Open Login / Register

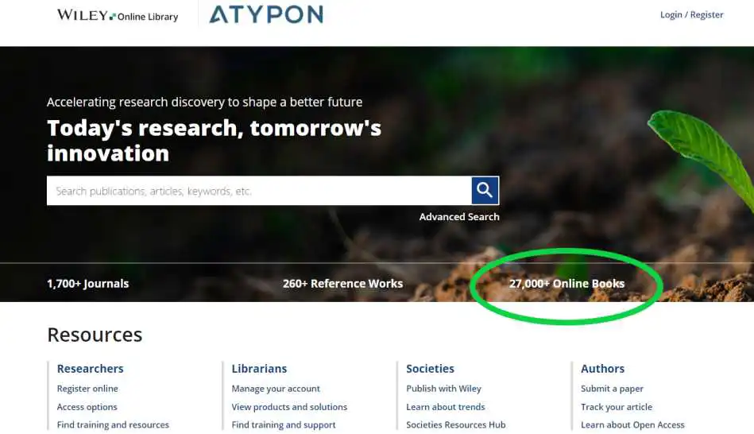pos(691,15)
